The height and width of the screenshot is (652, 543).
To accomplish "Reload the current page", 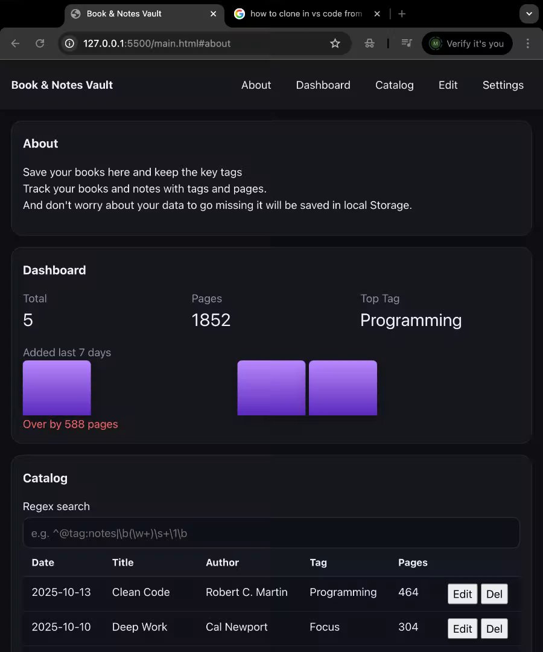I will click(40, 43).
